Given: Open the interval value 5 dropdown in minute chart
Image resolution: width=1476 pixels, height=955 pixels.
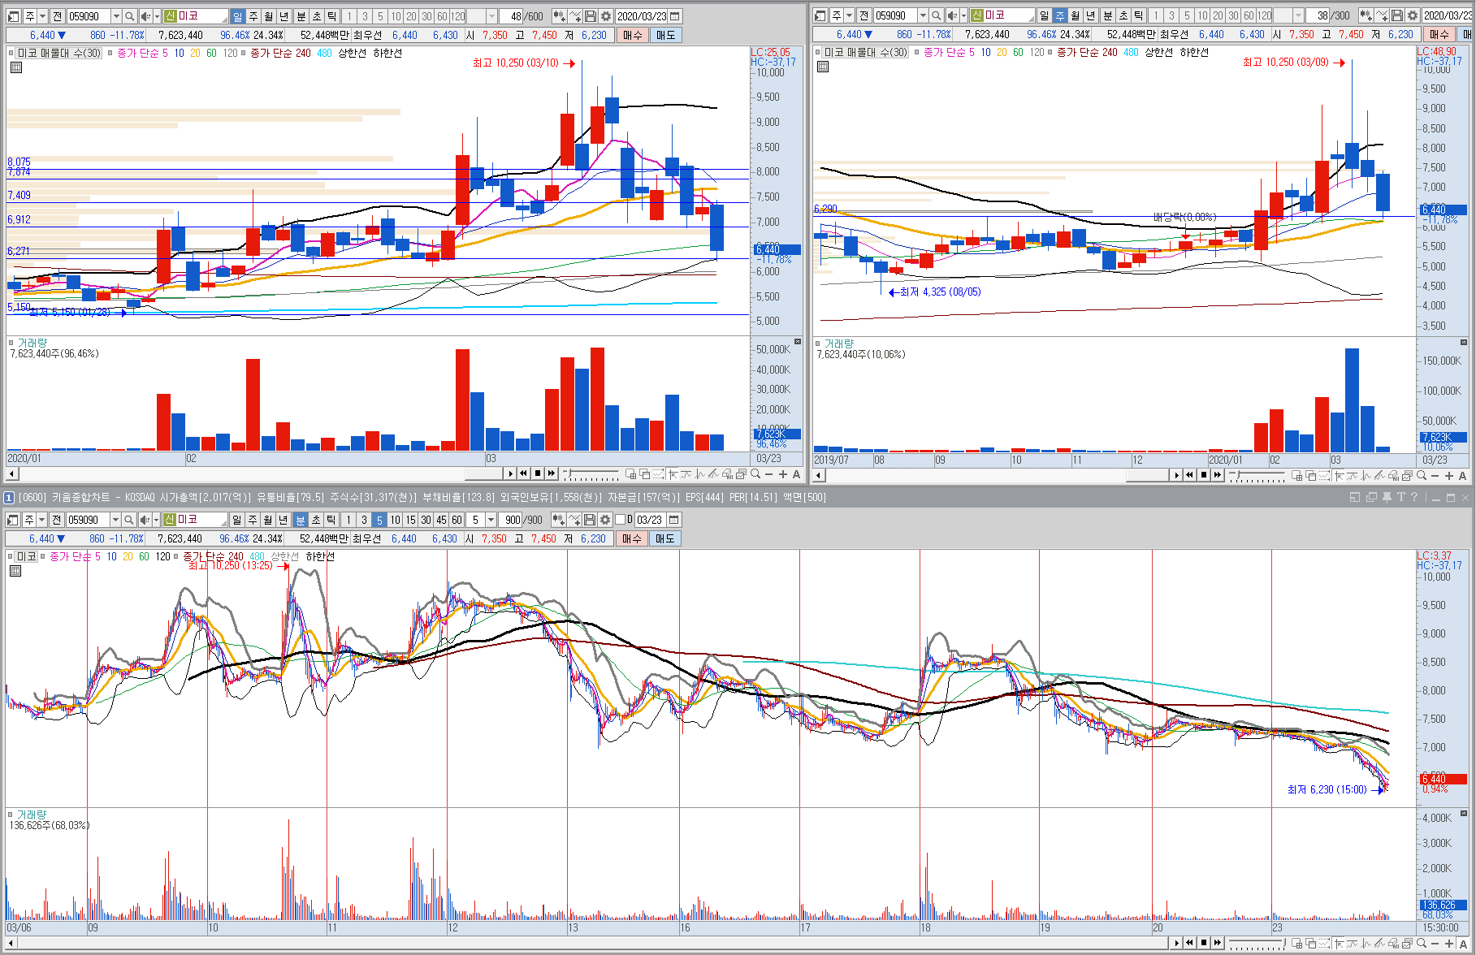Looking at the screenshot, I should tap(491, 520).
